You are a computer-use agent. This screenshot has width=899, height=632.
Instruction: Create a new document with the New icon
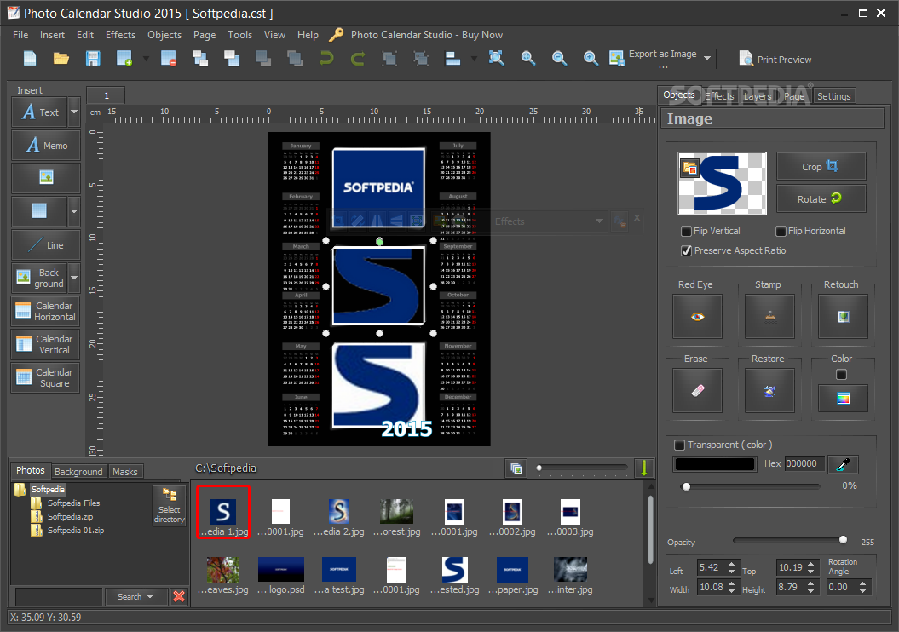coord(30,59)
